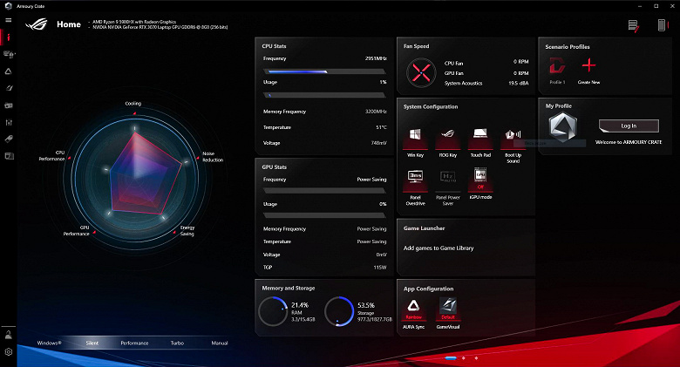
Task: Click Add games to Game Library
Action: click(439, 248)
